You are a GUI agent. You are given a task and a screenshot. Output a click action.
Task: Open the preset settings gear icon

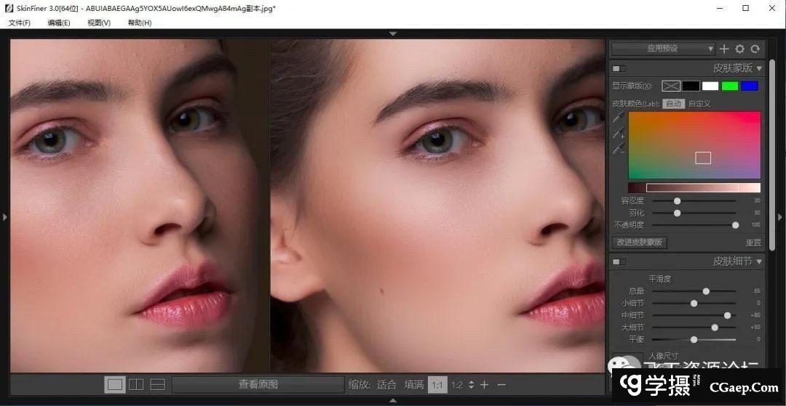tap(739, 49)
